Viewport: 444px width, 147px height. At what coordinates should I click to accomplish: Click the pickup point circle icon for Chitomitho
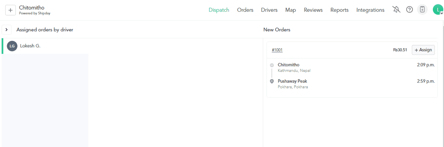[272, 65]
